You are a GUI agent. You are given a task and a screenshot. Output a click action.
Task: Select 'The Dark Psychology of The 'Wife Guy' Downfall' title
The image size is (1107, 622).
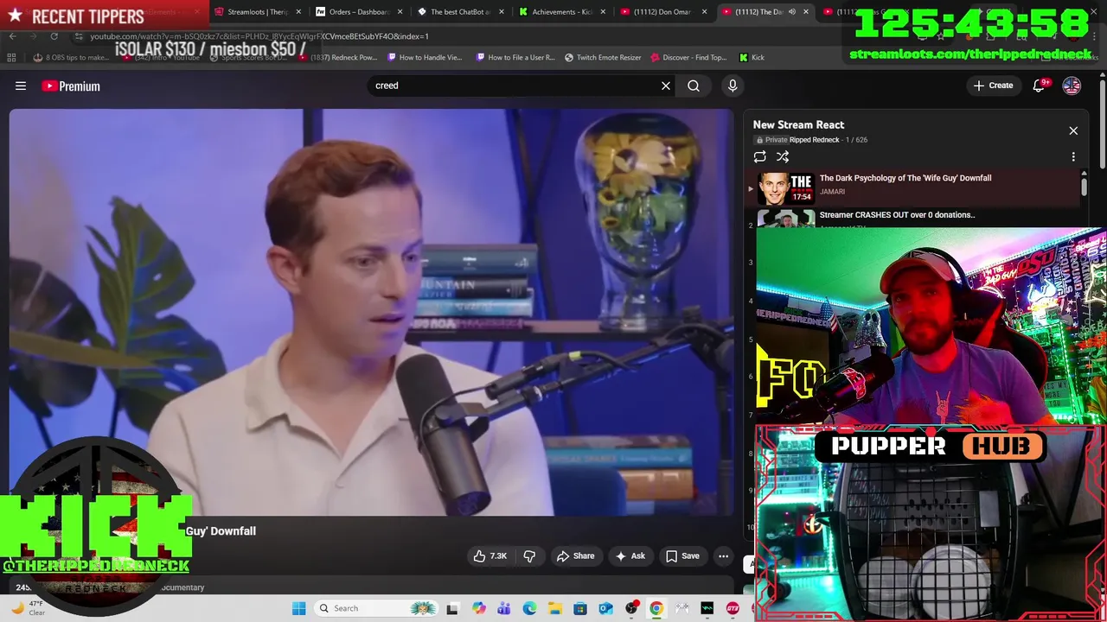click(x=905, y=178)
